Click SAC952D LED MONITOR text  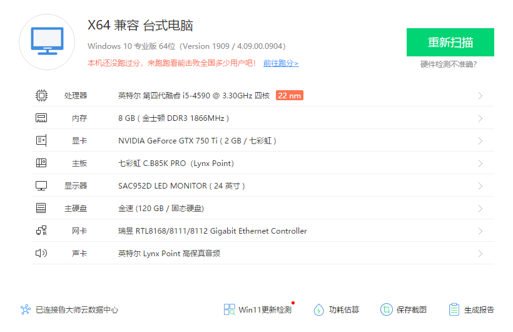pyautogui.click(x=181, y=186)
